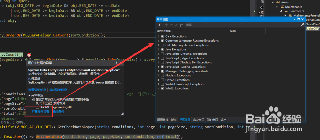Expand the Win32 Exceptions group
Screen dimensions: 320x140
[x=158, y=89]
